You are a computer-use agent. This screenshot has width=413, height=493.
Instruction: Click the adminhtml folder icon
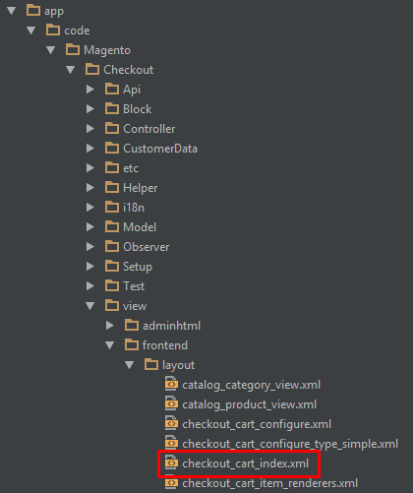(132, 325)
